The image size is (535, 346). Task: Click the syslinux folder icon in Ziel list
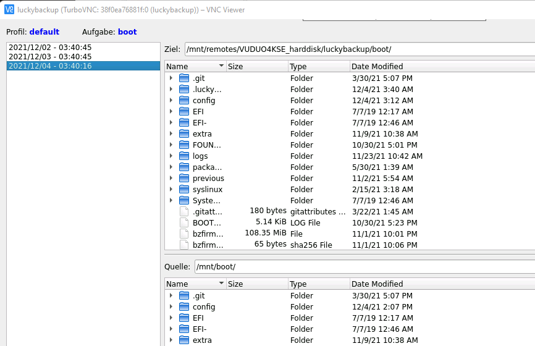coord(184,190)
